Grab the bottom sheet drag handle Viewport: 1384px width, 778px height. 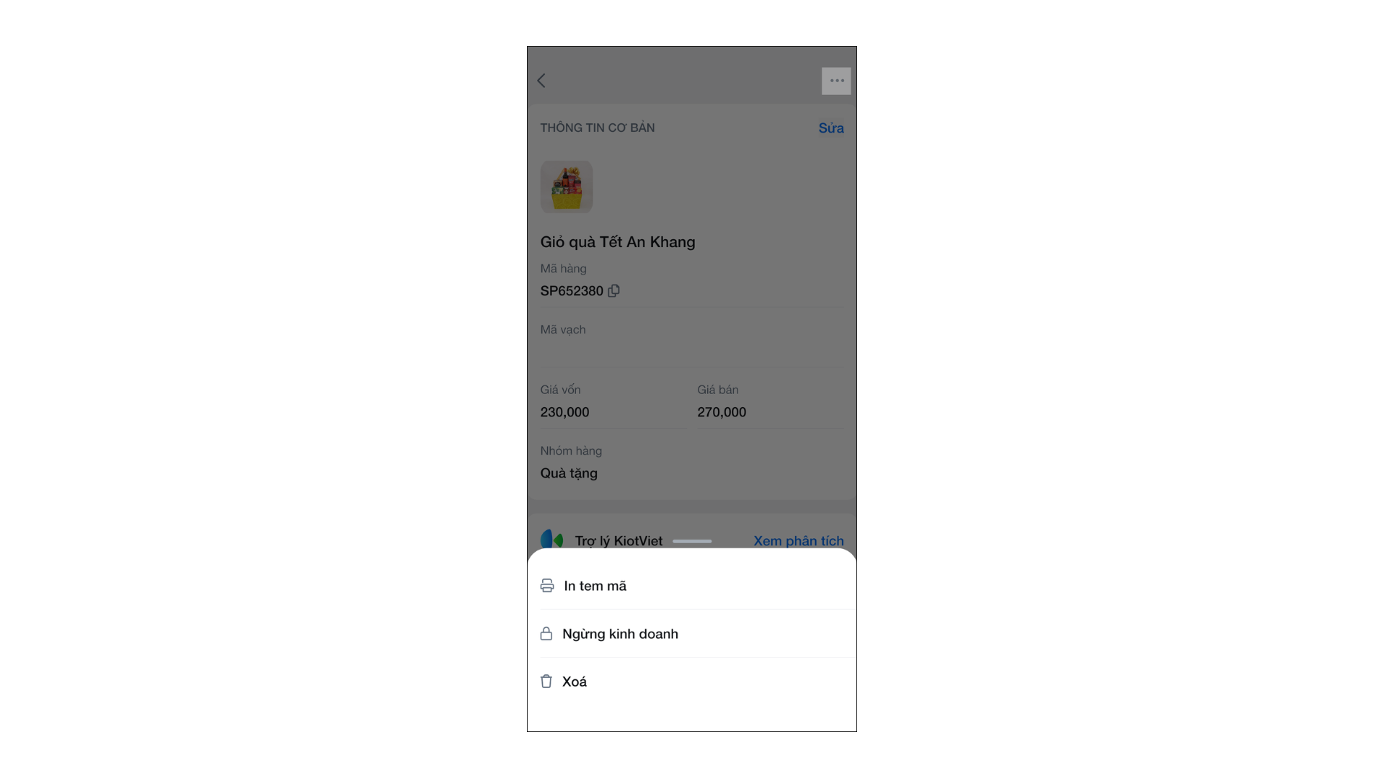point(692,541)
